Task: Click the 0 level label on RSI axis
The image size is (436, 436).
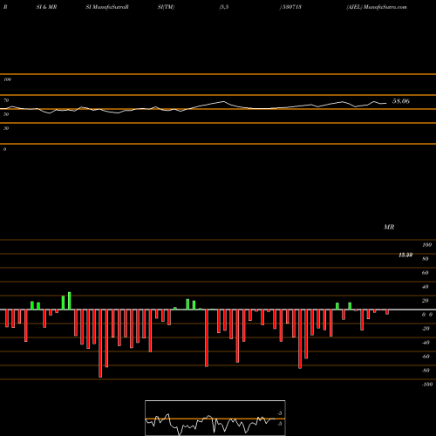Action: point(4,149)
